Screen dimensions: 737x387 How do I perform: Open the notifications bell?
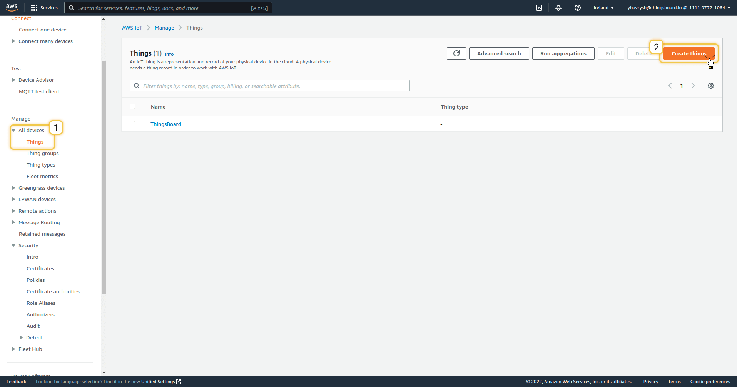(558, 8)
